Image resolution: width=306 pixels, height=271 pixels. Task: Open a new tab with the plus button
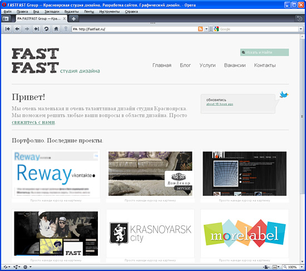point(73,19)
